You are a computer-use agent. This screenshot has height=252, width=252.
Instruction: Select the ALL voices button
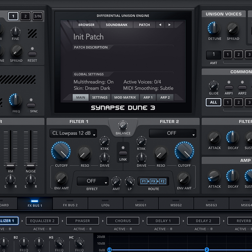[213, 102]
